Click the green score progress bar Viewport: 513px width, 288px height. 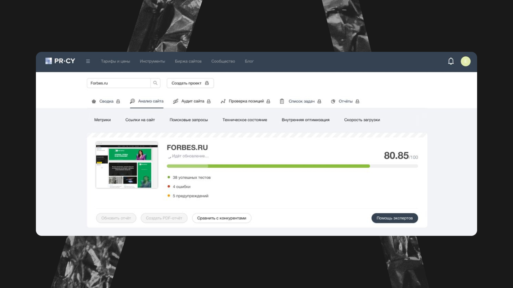tap(268, 166)
